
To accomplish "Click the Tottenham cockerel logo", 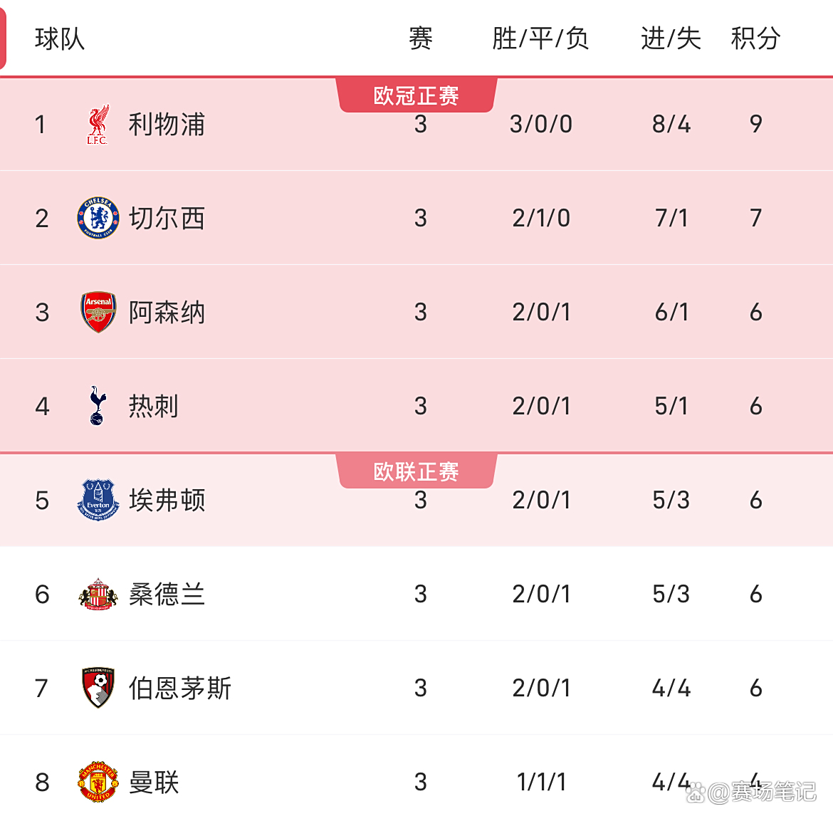I will coord(98,406).
